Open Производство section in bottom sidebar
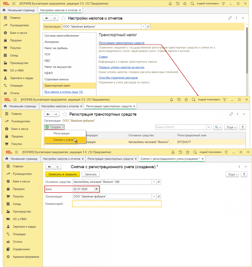Image resolution: width=252 pixels, height=267 pixels. pyautogui.click(x=22, y=211)
